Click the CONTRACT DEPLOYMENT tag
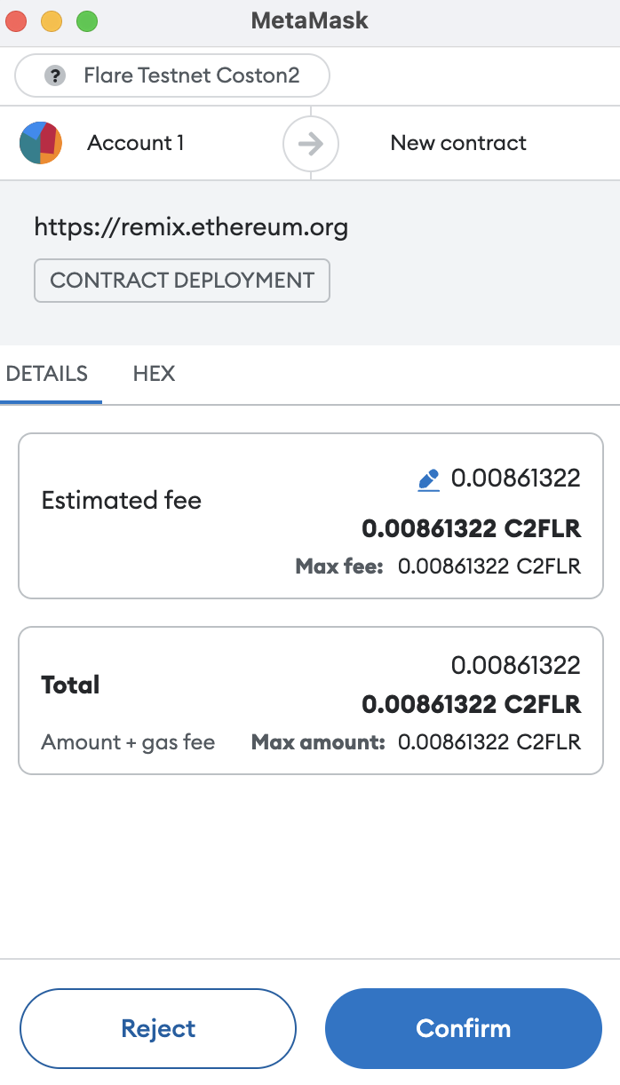Screen dimensions: 620x1085 [182, 281]
